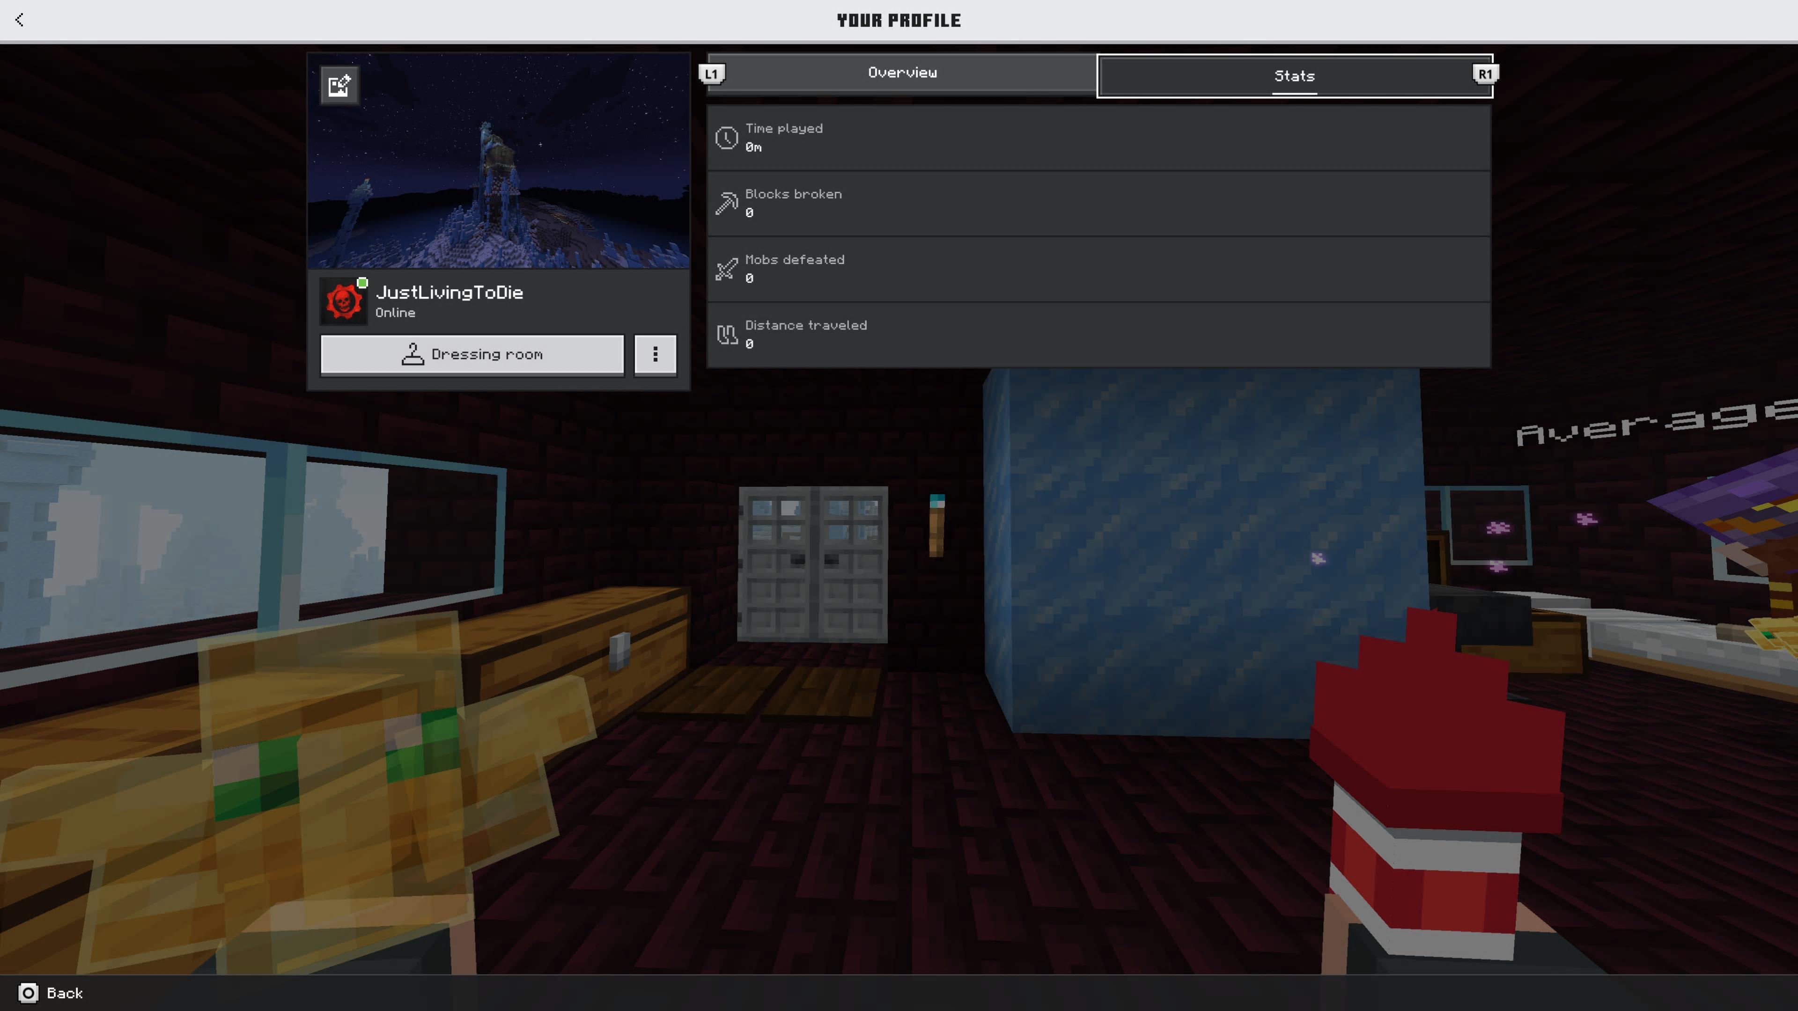This screenshot has height=1011, width=1798.
Task: Open the Dressing room
Action: 472,354
